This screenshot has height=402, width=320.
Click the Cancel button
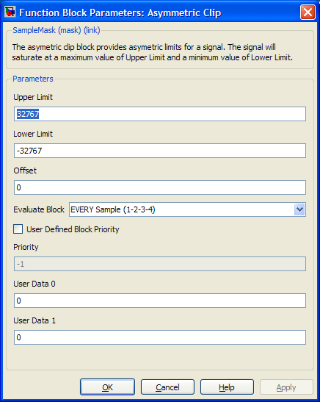(x=167, y=387)
